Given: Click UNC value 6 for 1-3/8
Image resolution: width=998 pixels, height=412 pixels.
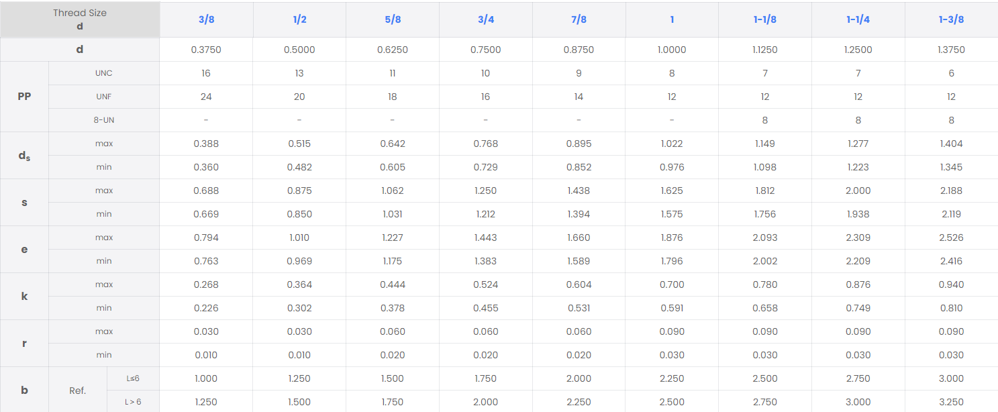Looking at the screenshot, I should click(951, 73).
